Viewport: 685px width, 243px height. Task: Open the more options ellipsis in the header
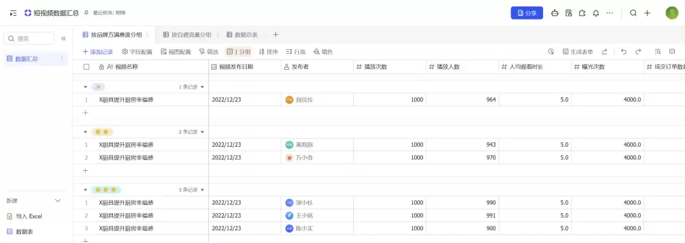tap(610, 13)
